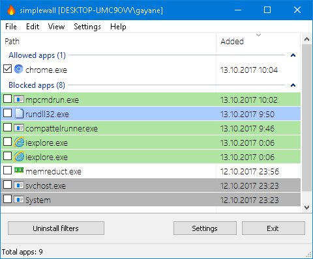Select the chrome.exe row text
Image resolution: width=313 pixels, height=259 pixels.
pyautogui.click(x=46, y=70)
